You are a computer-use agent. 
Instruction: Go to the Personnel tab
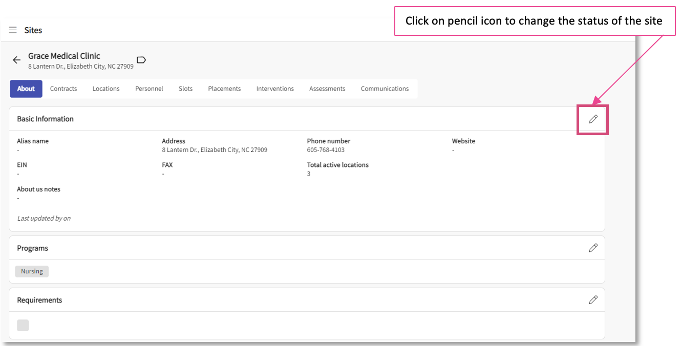point(149,89)
